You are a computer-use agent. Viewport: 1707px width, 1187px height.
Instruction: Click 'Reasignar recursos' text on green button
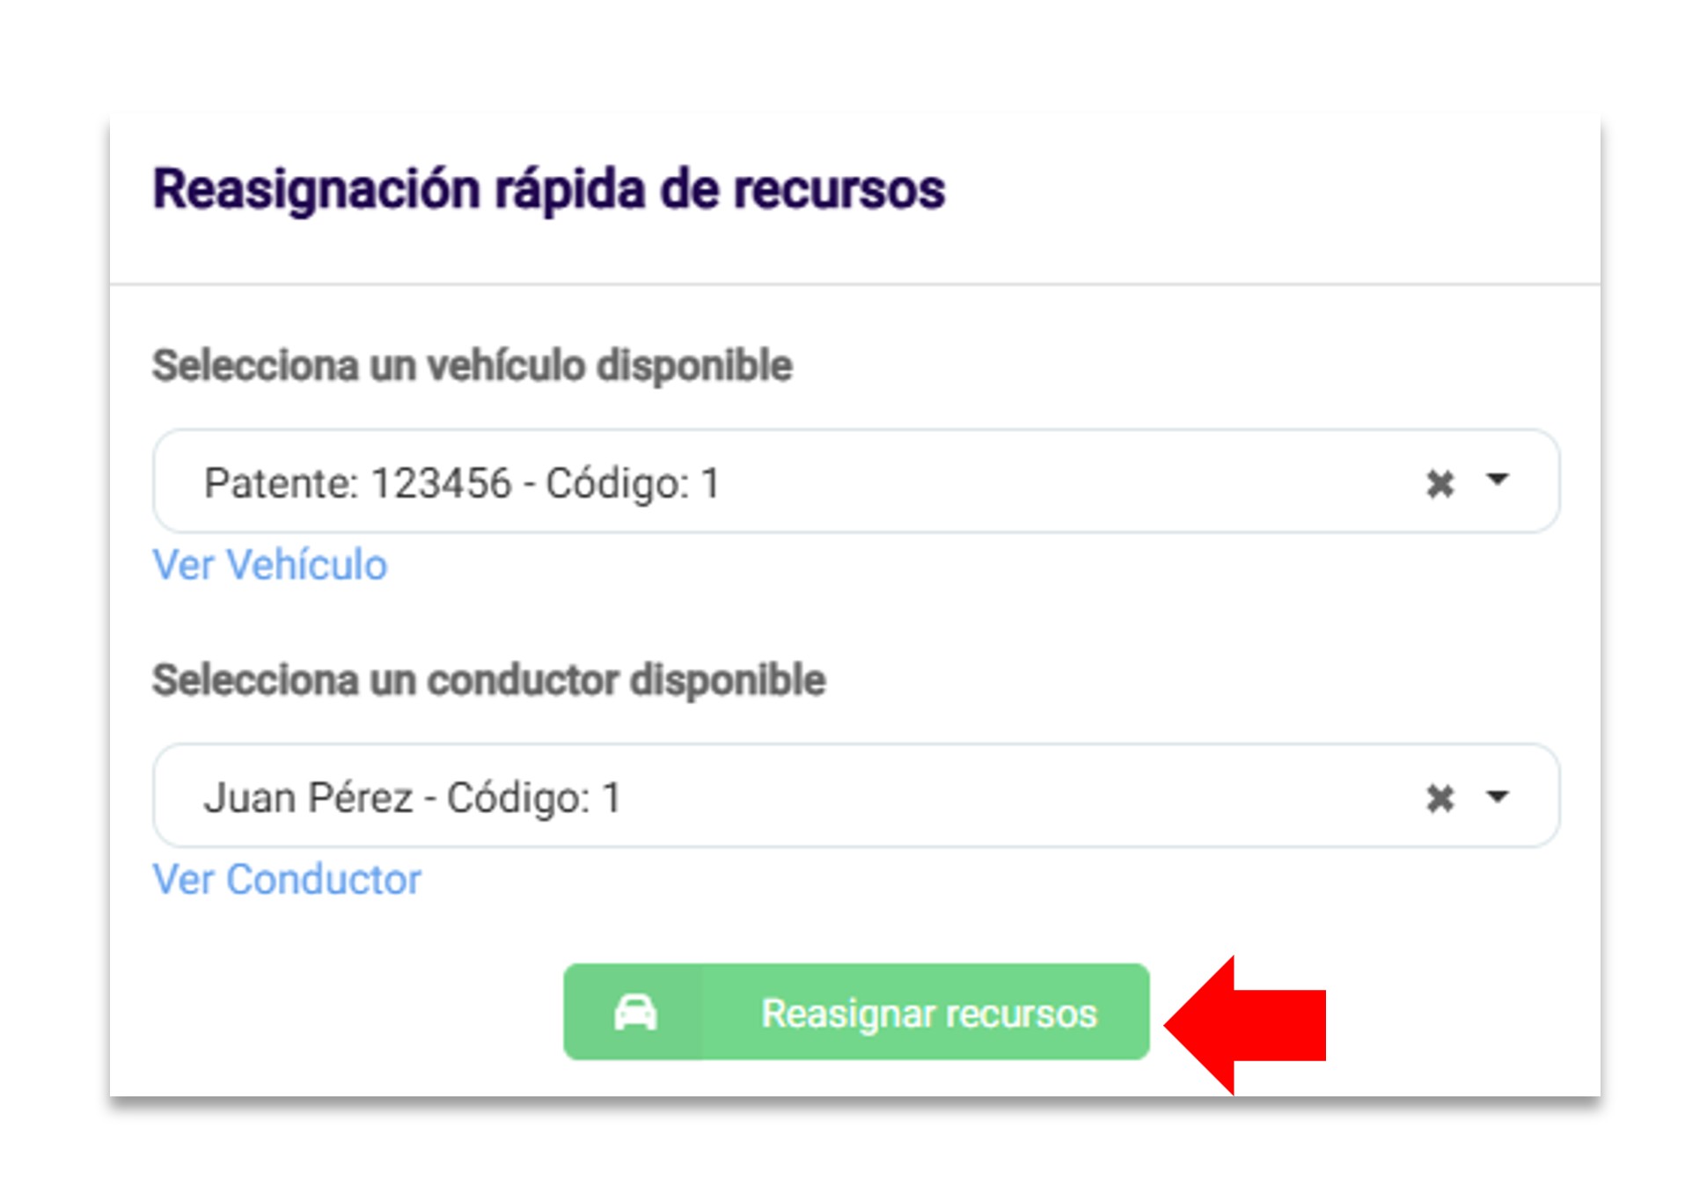pyautogui.click(x=928, y=1013)
